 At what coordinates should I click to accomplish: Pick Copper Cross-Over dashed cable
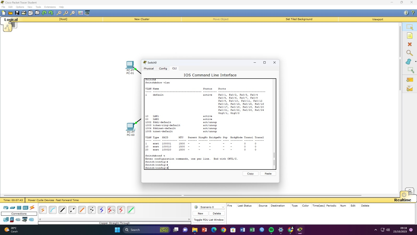72,210
